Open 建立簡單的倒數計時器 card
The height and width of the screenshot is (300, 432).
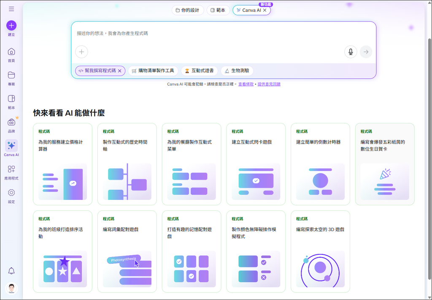(321, 164)
